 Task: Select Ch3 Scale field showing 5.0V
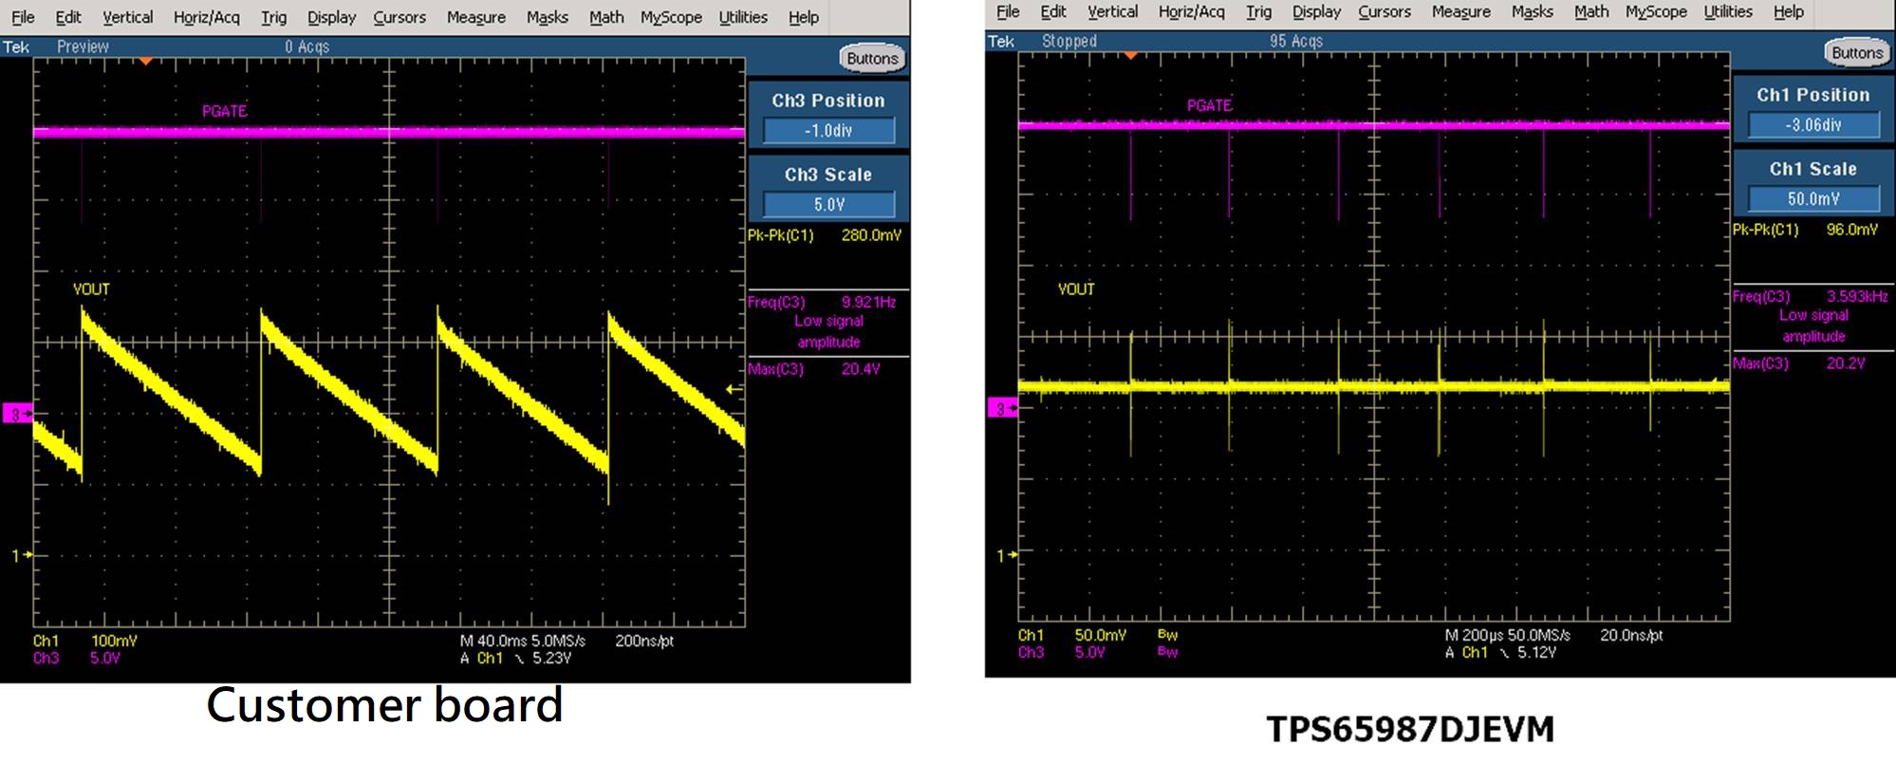[x=828, y=204]
